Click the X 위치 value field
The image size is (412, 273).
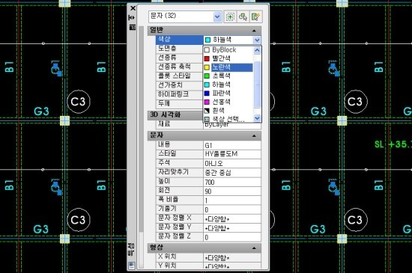coord(232,258)
